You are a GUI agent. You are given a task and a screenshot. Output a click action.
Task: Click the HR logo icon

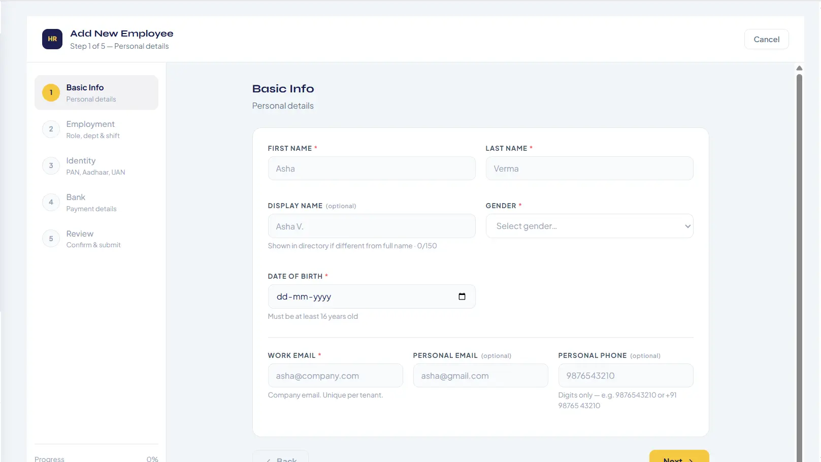pyautogui.click(x=52, y=39)
